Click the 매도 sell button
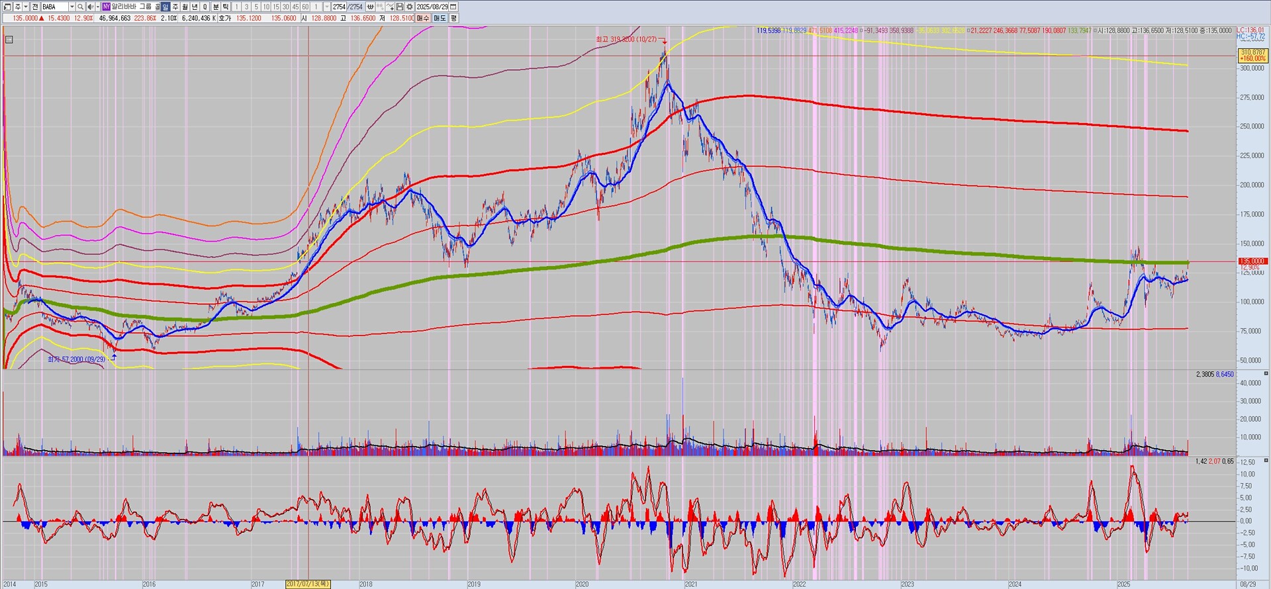The width and height of the screenshot is (1271, 589). (x=440, y=18)
